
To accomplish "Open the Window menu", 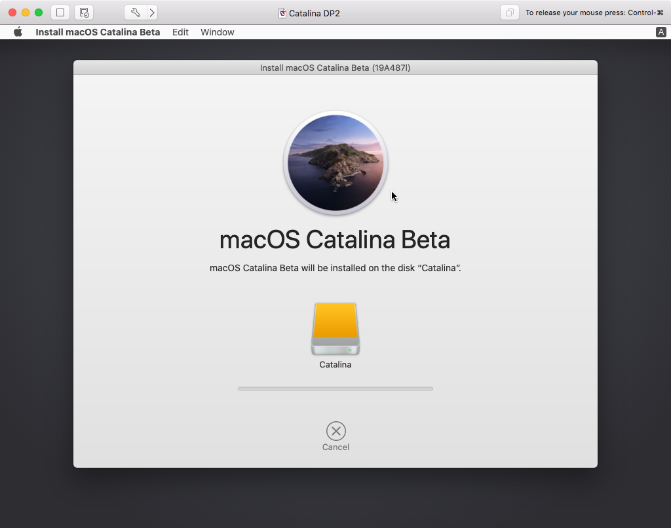I will coord(218,32).
